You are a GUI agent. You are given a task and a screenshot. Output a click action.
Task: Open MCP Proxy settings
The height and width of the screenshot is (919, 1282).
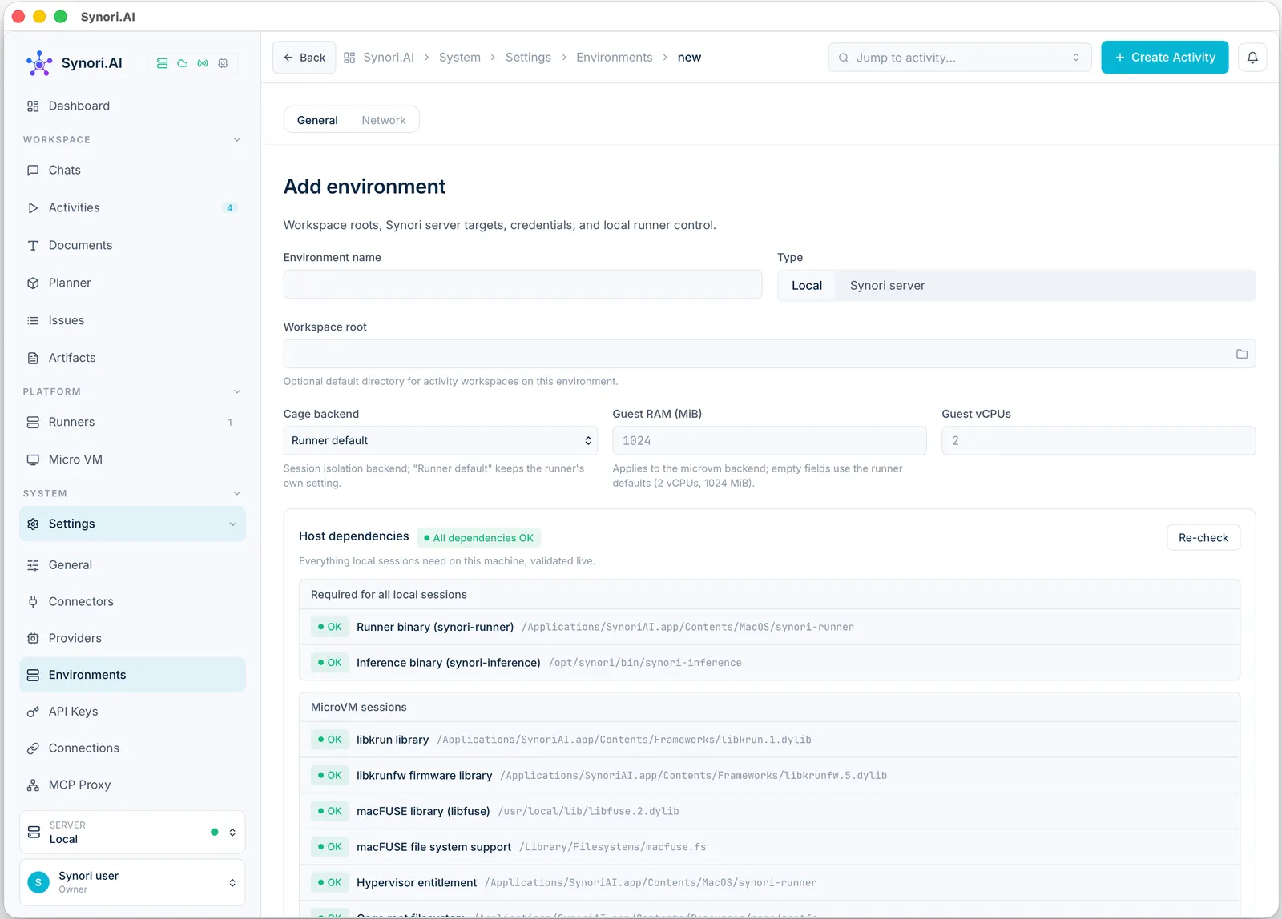(x=132, y=785)
